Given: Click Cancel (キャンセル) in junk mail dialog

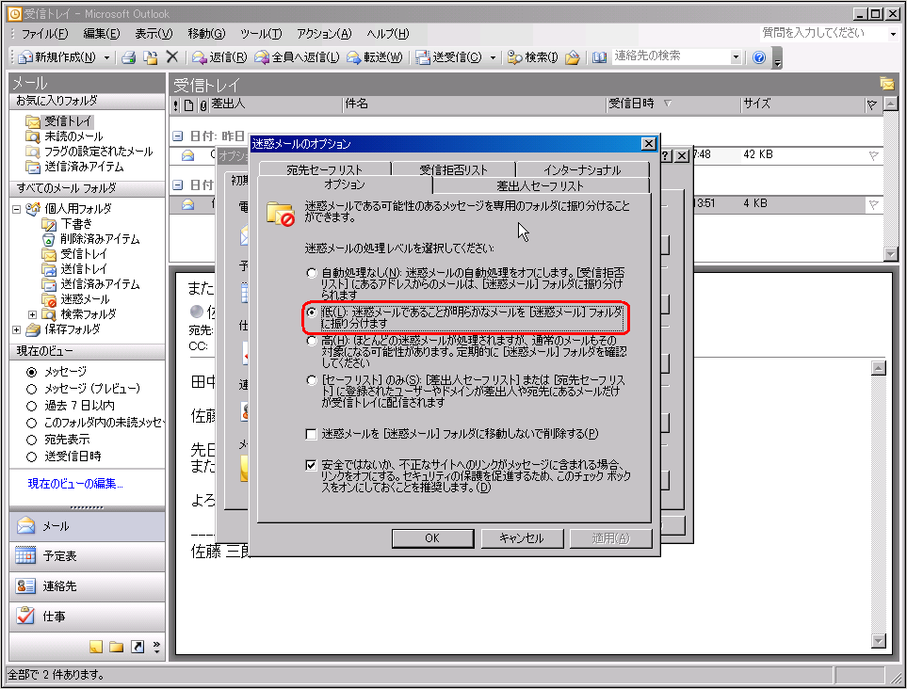Looking at the screenshot, I should click(521, 538).
